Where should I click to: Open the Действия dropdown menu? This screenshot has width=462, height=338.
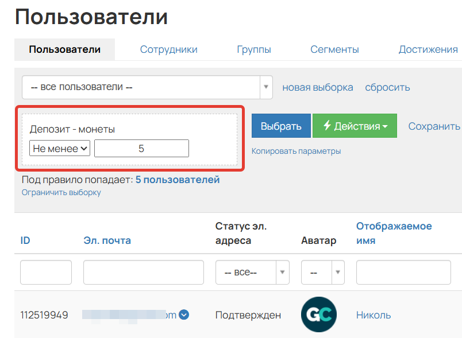click(355, 126)
